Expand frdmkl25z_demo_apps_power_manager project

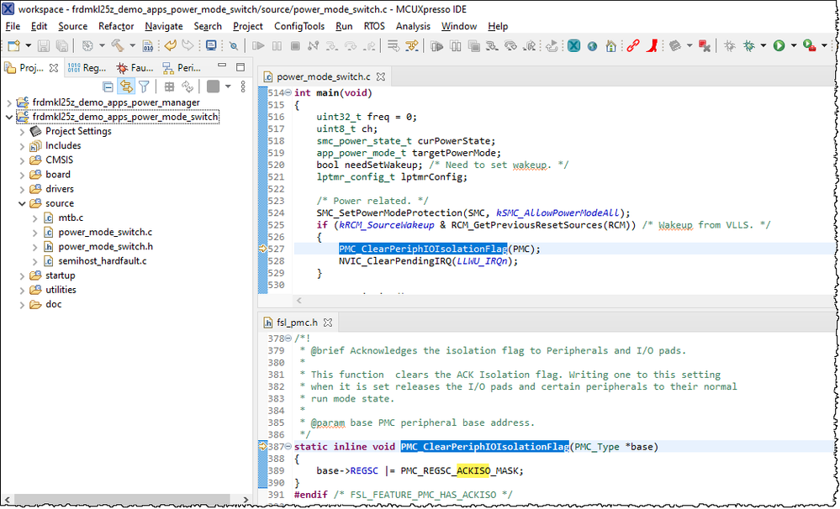coord(9,102)
